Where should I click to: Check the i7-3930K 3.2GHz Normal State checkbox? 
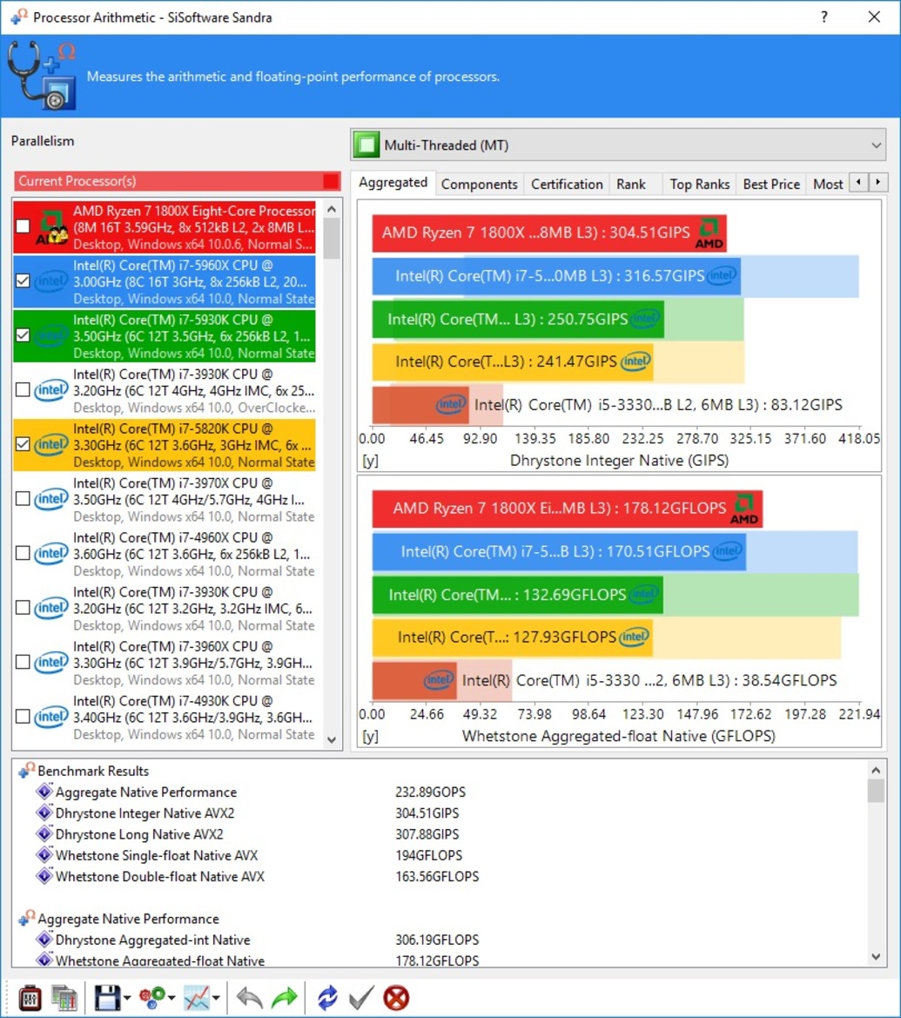[x=23, y=608]
